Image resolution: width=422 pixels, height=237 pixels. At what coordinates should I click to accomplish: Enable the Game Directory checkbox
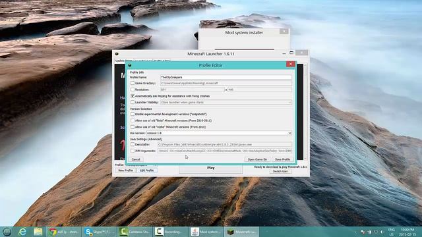(x=133, y=84)
